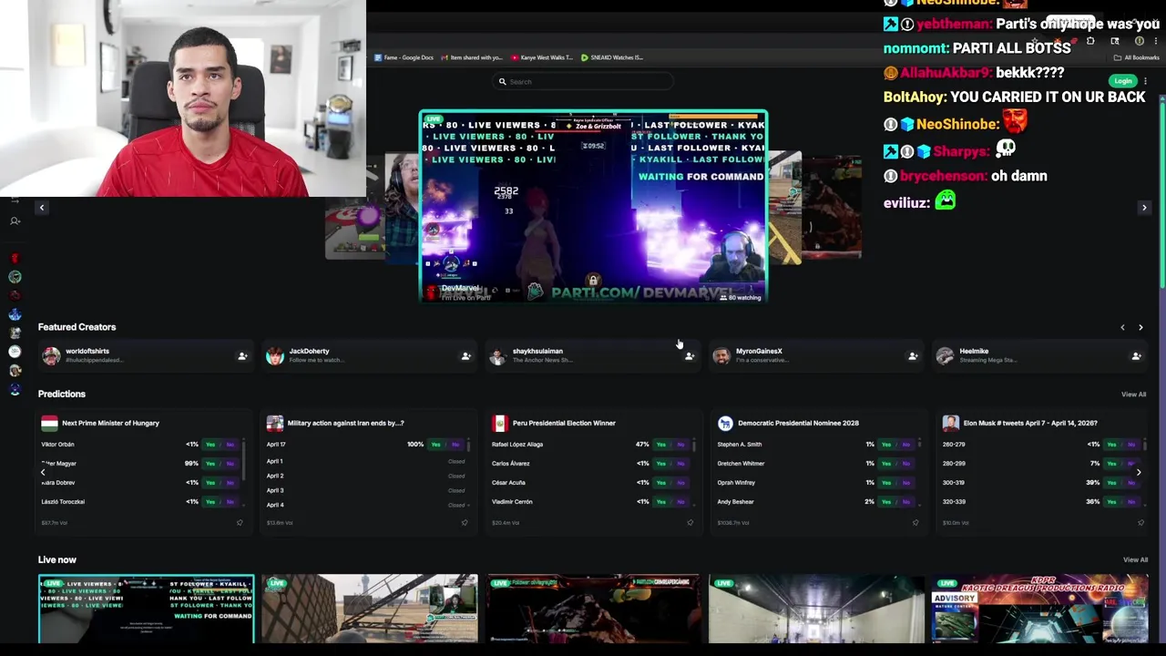Follow shaykhsulaiman via add-user icon
1166x656 pixels.
[689, 356]
